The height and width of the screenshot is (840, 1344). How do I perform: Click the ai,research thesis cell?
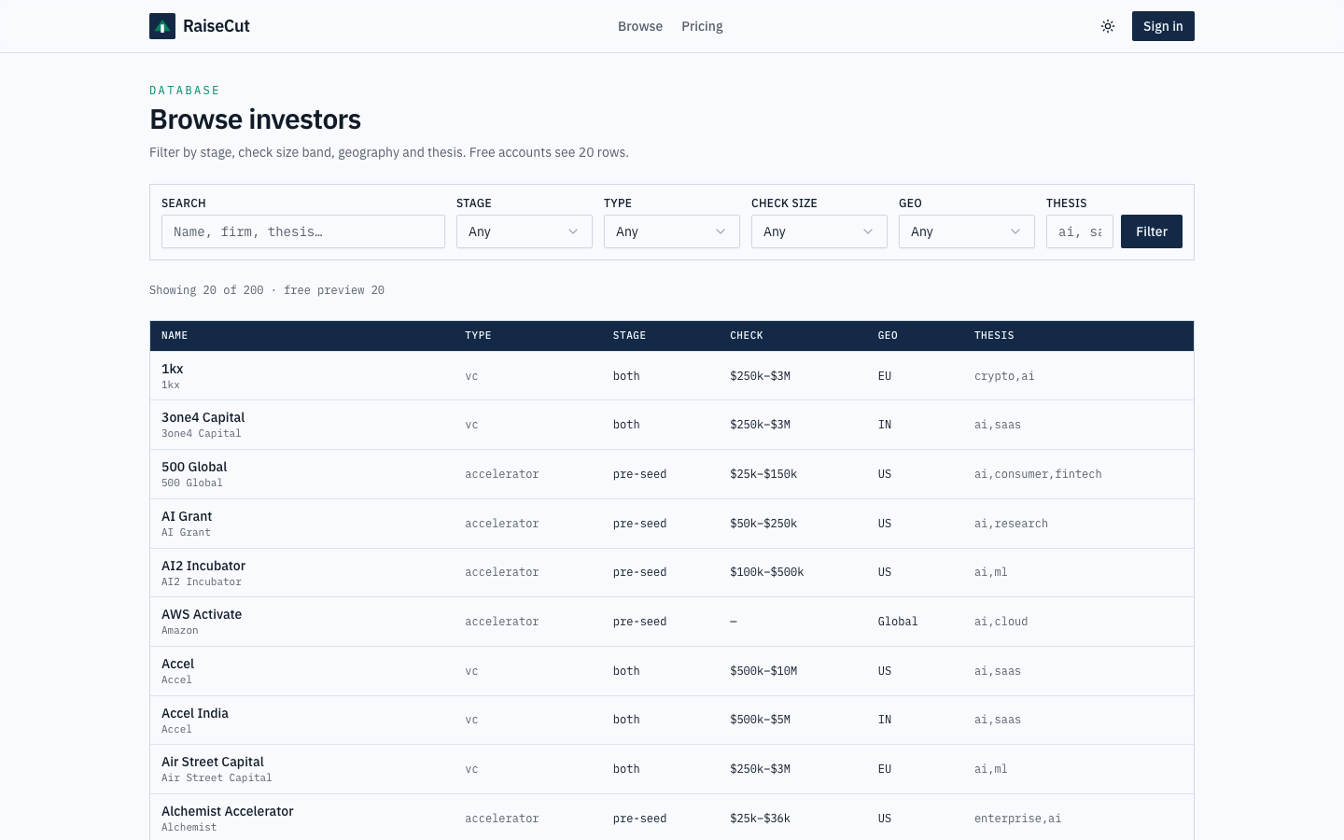[x=1011, y=524]
